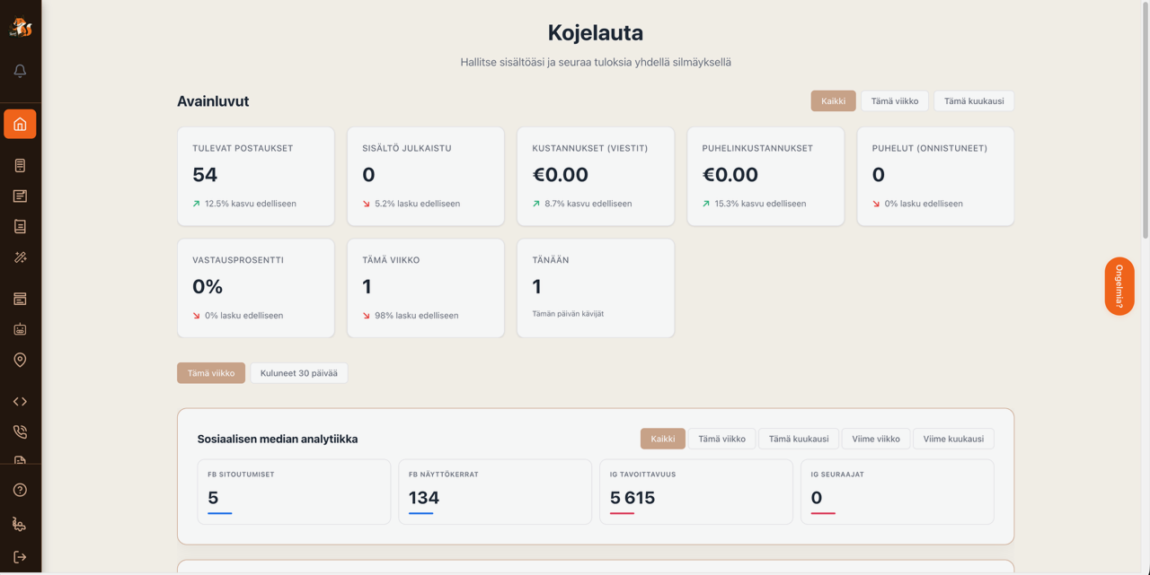Select the magic wand sparkles sidebar icon
Viewport: 1150px width, 575px height.
pos(20,257)
